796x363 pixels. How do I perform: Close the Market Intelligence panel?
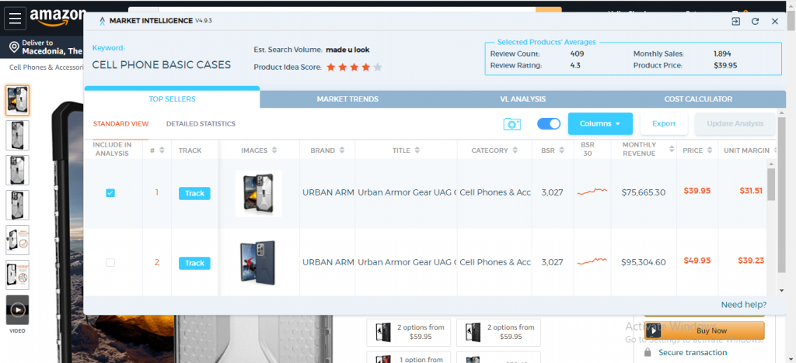tap(775, 21)
